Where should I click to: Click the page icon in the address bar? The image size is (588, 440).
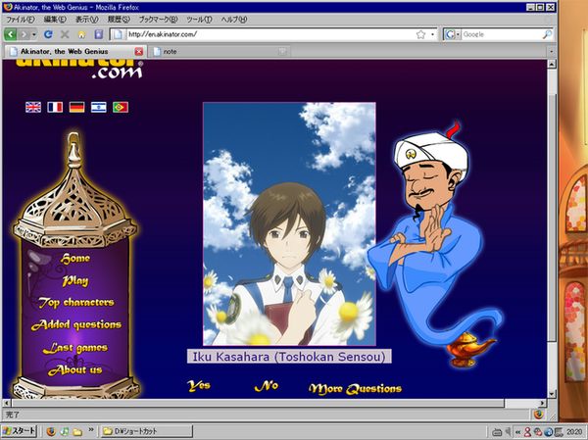(x=119, y=34)
